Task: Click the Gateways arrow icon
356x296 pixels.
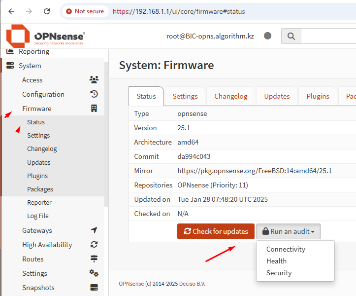Action: point(94,230)
